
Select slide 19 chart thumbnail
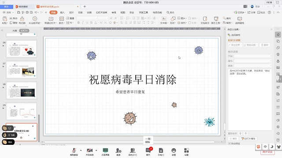(x=22, y=111)
